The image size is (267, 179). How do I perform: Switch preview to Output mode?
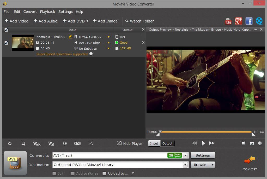pyautogui.click(x=167, y=143)
